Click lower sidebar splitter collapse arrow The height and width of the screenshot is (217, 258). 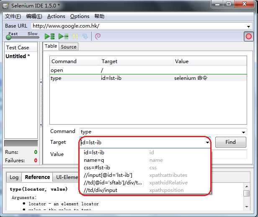(41, 125)
